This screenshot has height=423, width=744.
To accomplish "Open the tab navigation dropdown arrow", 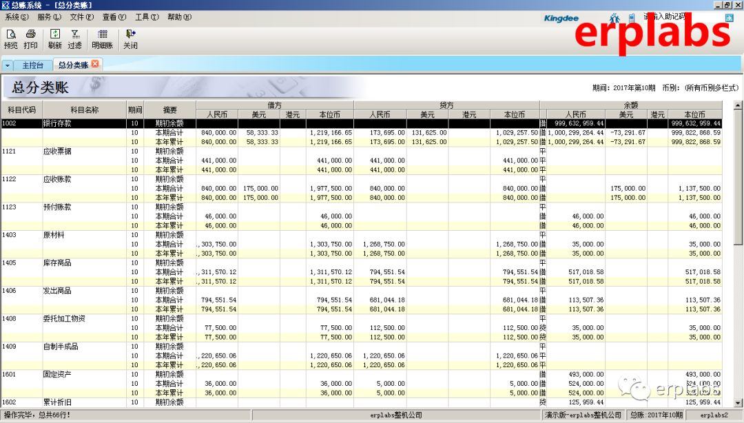I will tap(7, 65).
